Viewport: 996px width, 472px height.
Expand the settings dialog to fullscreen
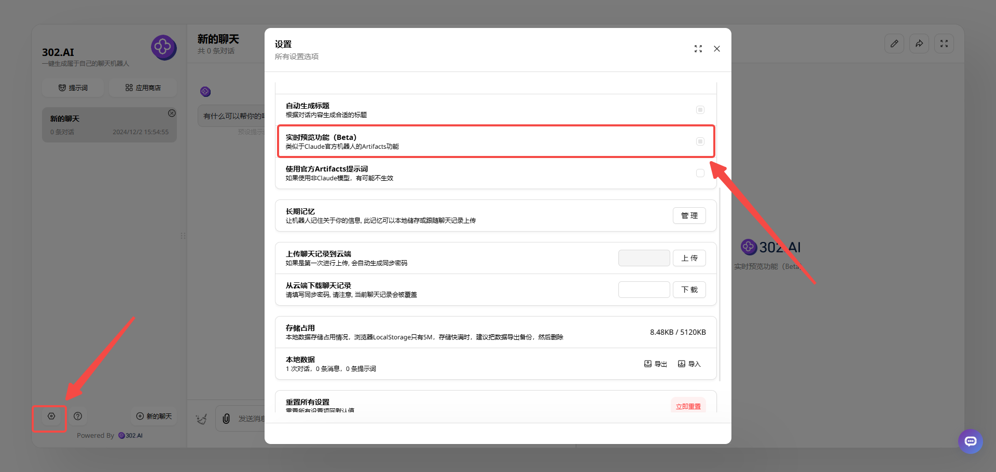tap(698, 49)
